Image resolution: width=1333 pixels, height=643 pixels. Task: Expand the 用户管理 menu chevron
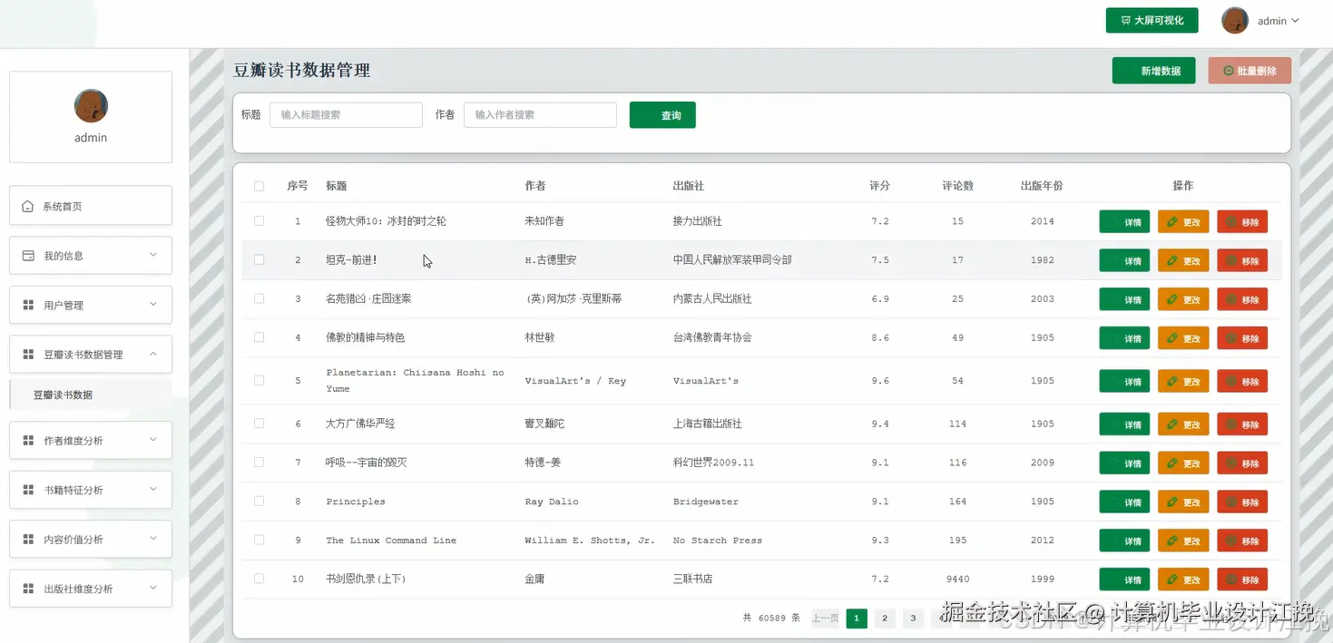[x=152, y=305]
